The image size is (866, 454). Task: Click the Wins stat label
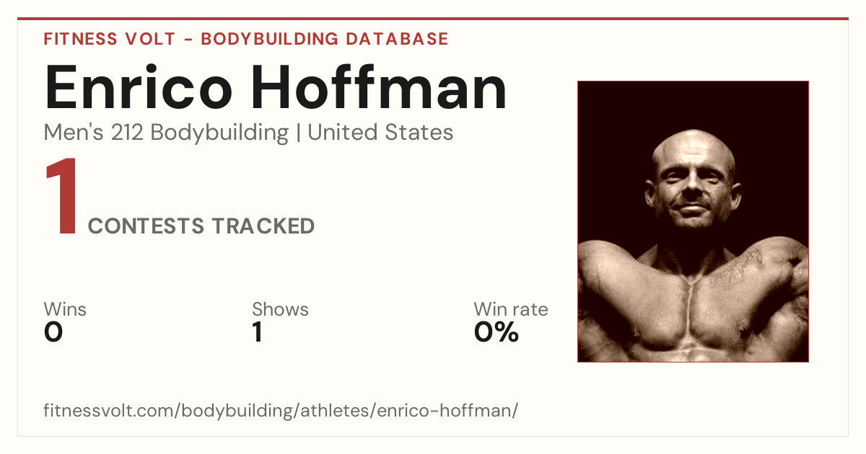point(65,309)
